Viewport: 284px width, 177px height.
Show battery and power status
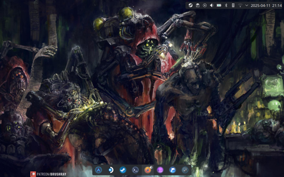[x=219, y=5]
